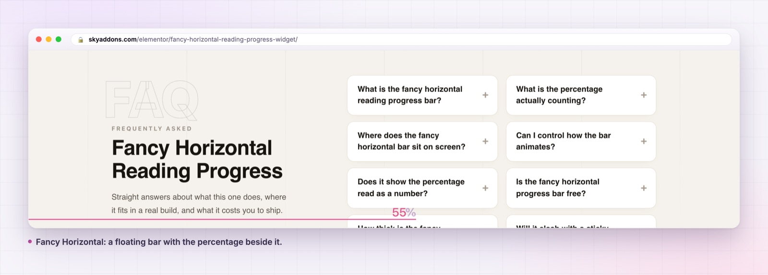The width and height of the screenshot is (768, 275).
Task: Click the 'Fancy Horizontal Reading Progress' heading
Action: click(x=197, y=160)
